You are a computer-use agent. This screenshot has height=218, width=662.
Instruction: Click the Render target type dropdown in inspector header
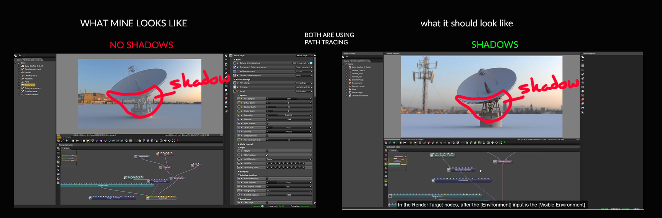click(304, 55)
